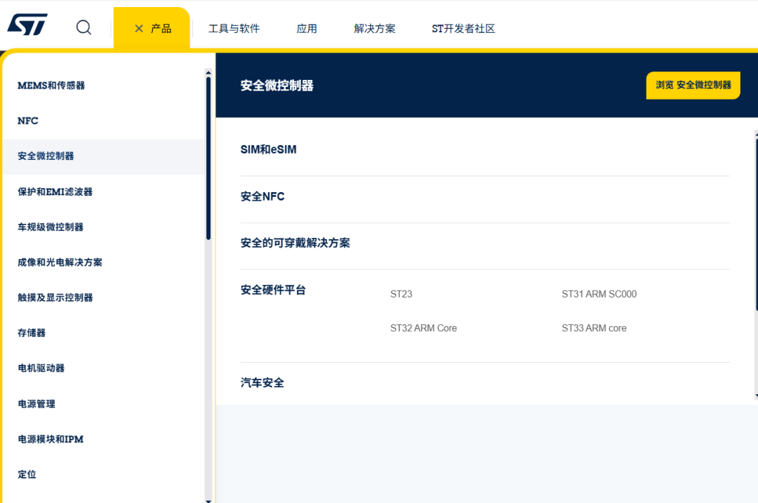Open 安全的可穿戴解决方案 link
Viewport: 758px width, 503px height.
[295, 243]
